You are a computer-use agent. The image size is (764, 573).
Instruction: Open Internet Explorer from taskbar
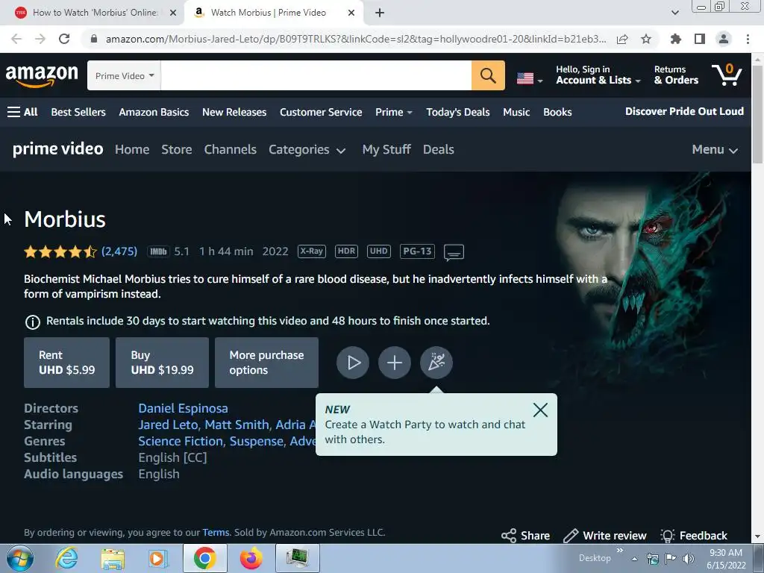tap(66, 558)
